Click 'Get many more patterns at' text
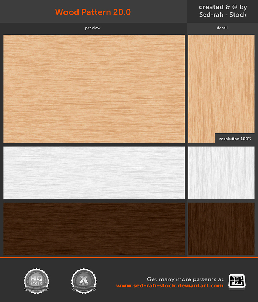Screen dimensions: 258x302 click(x=185, y=279)
